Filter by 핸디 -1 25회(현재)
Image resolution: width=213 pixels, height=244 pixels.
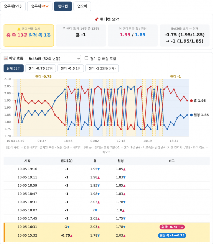coord(102,69)
